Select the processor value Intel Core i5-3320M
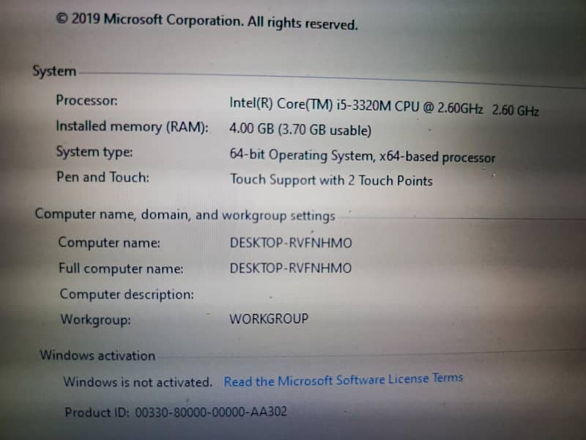 (384, 106)
